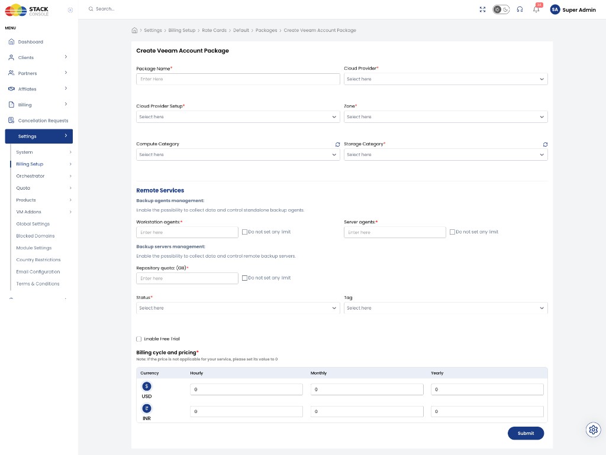This screenshot has height=455, width=606.
Task: Click the Partners people icon
Action: (12, 73)
